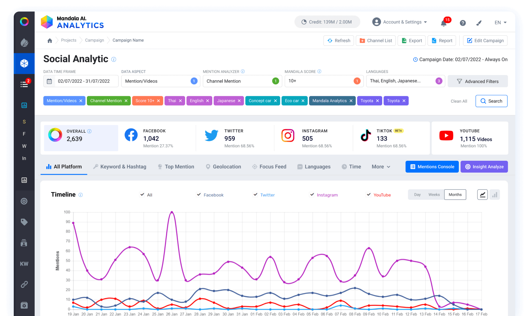Go to home breadcrumb icon
This screenshot has width=529, height=316.
tap(50, 41)
